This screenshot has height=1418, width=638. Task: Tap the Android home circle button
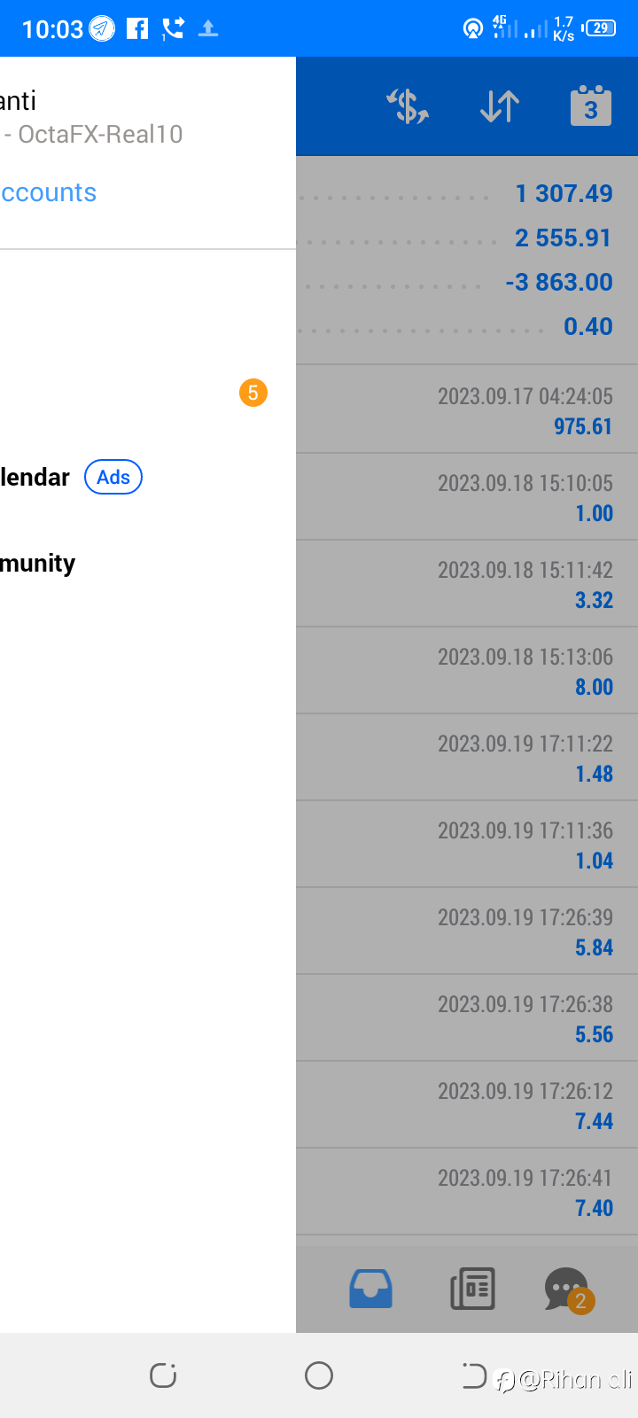pos(319,1375)
